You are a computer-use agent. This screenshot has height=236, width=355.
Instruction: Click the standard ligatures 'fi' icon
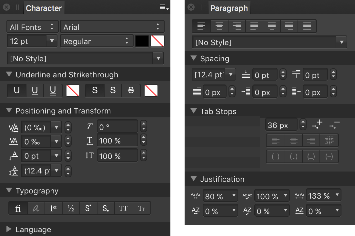pos(18,209)
